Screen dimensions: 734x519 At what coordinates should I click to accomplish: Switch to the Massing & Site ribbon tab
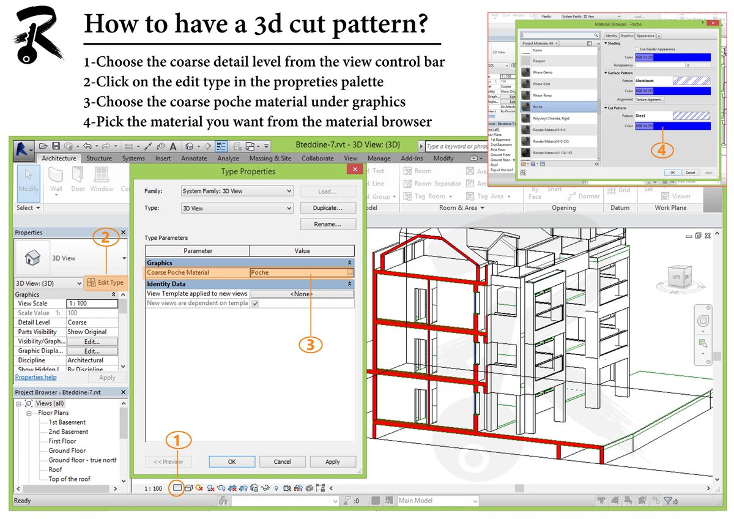(x=270, y=159)
